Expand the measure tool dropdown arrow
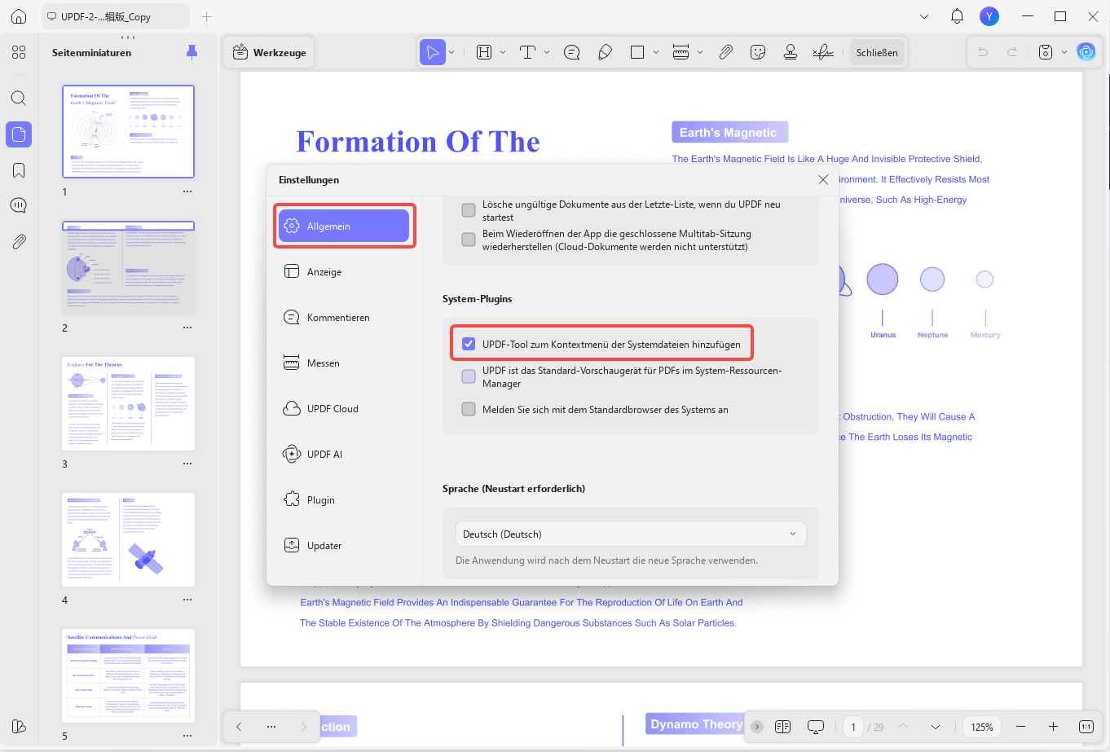Screen dimensions: 1110x752 coord(700,52)
